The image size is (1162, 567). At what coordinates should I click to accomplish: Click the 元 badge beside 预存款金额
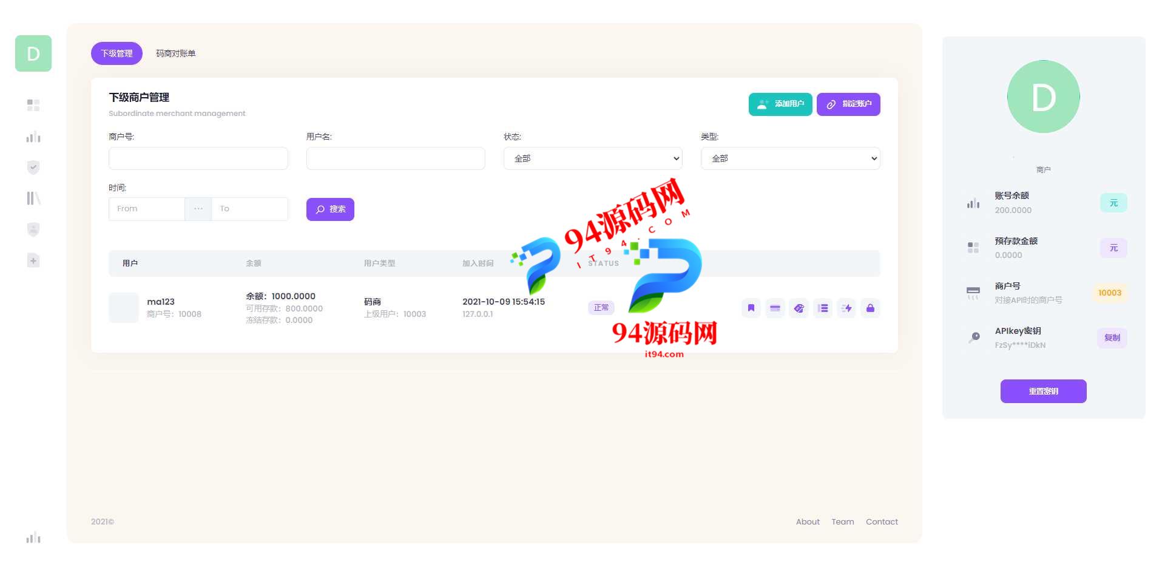pyautogui.click(x=1113, y=248)
